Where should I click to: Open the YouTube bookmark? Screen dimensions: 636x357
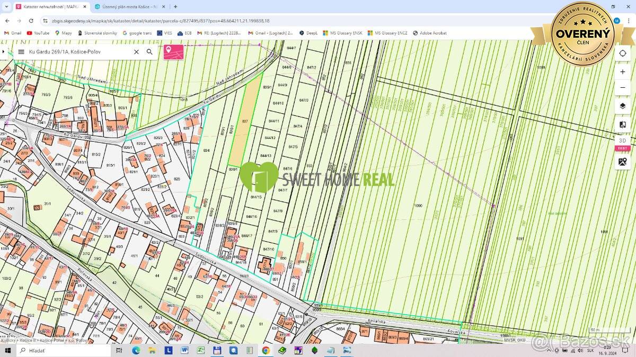pos(38,33)
